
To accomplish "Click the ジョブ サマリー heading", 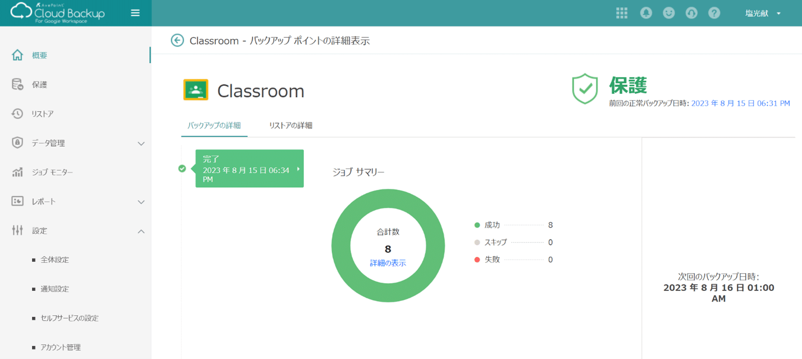I will [359, 172].
